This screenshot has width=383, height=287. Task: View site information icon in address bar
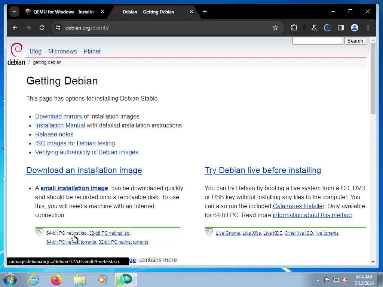[58, 28]
